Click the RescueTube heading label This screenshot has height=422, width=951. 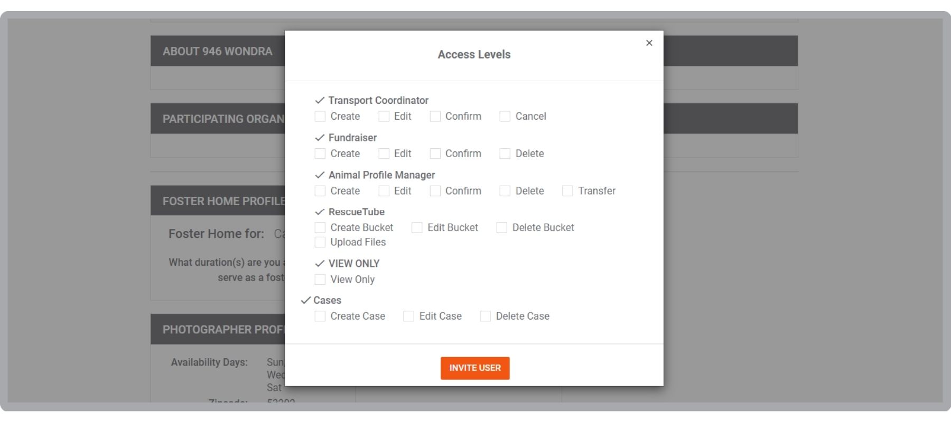[x=357, y=212]
